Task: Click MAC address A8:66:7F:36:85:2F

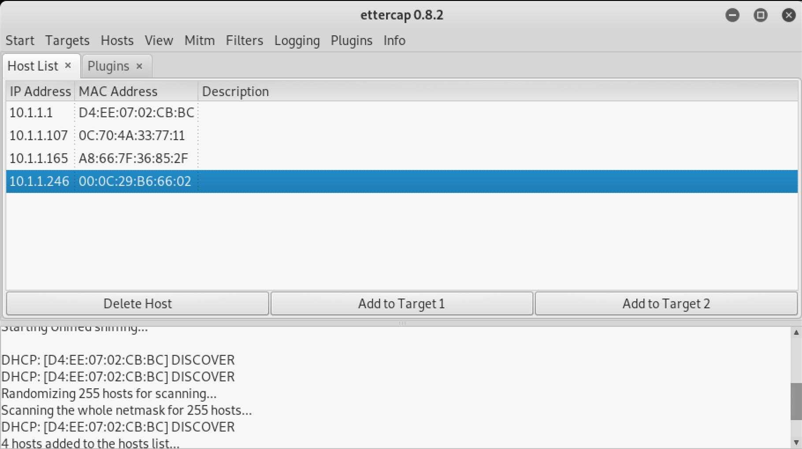Action: tap(134, 158)
